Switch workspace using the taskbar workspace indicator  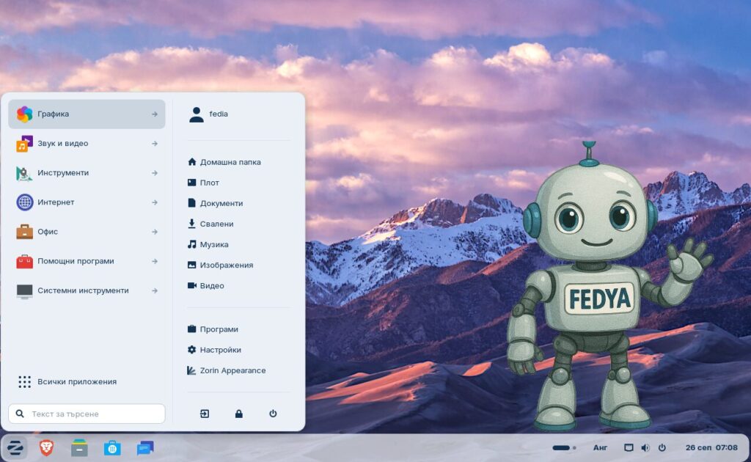(563, 447)
